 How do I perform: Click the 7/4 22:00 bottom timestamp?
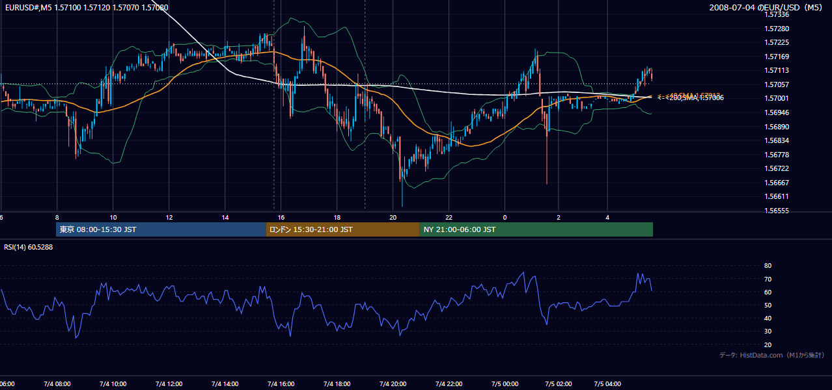(x=449, y=384)
